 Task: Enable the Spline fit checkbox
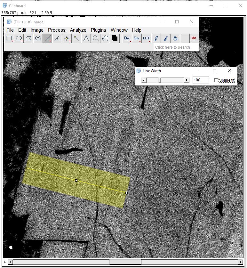click(x=216, y=80)
